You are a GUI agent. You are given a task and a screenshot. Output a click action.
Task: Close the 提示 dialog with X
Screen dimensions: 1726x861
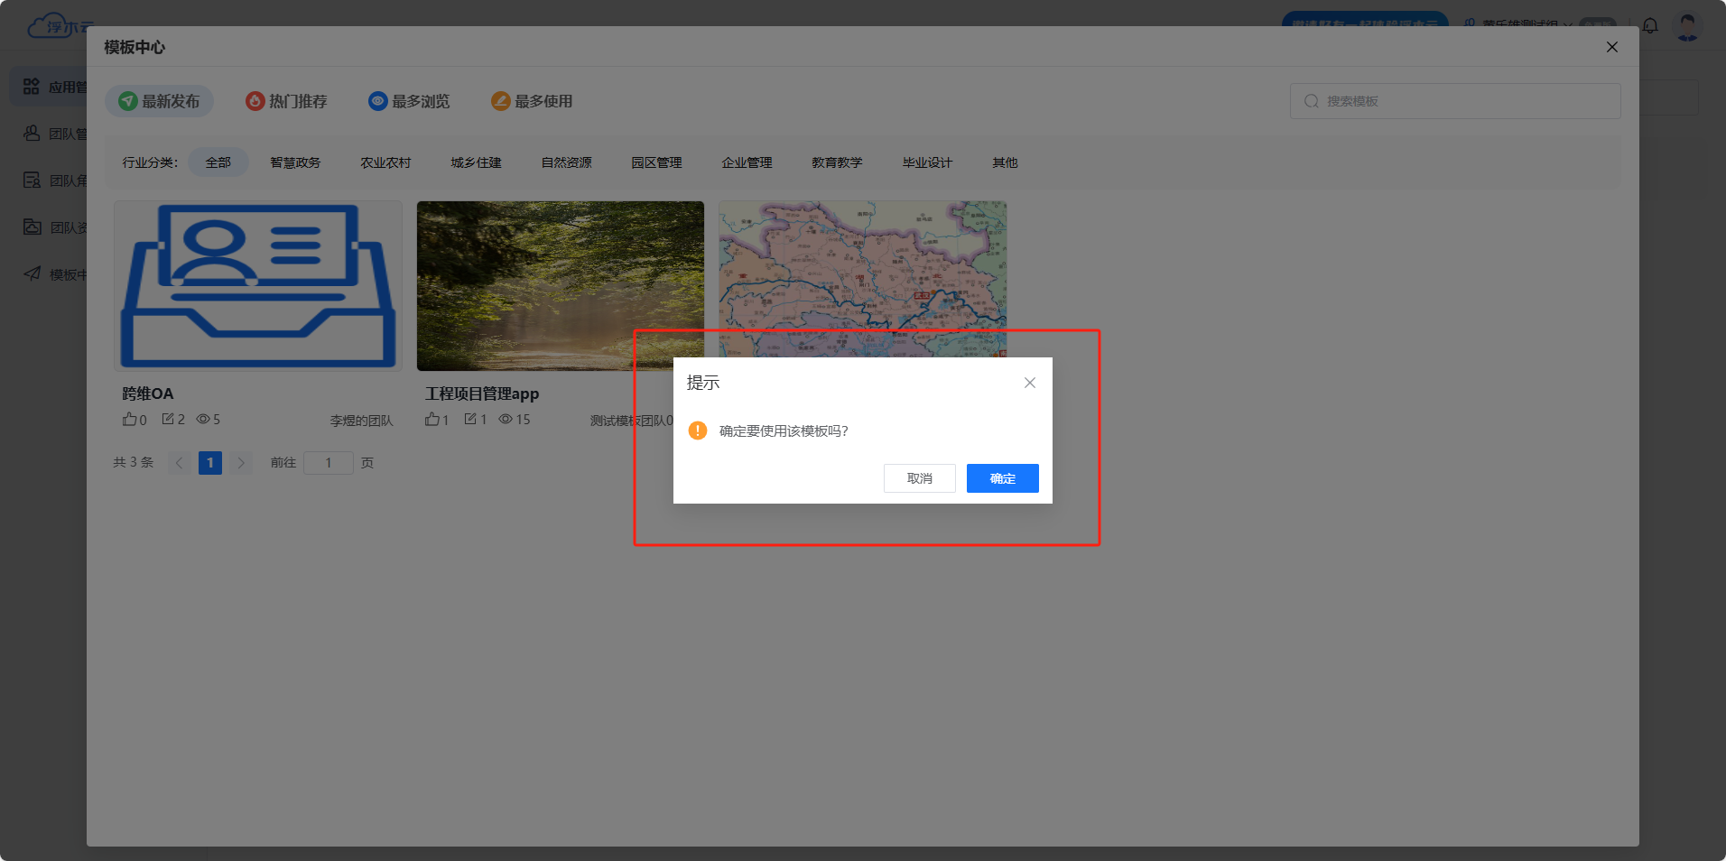point(1029,383)
